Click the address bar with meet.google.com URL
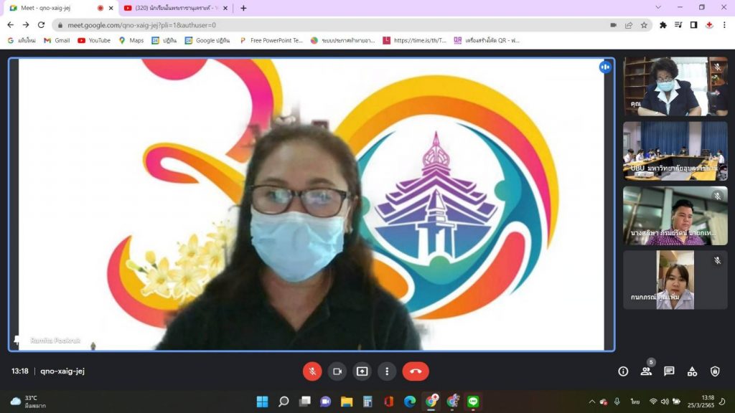This screenshot has height=413, width=735. coord(323,24)
